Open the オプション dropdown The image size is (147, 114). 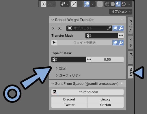click(x=121, y=12)
